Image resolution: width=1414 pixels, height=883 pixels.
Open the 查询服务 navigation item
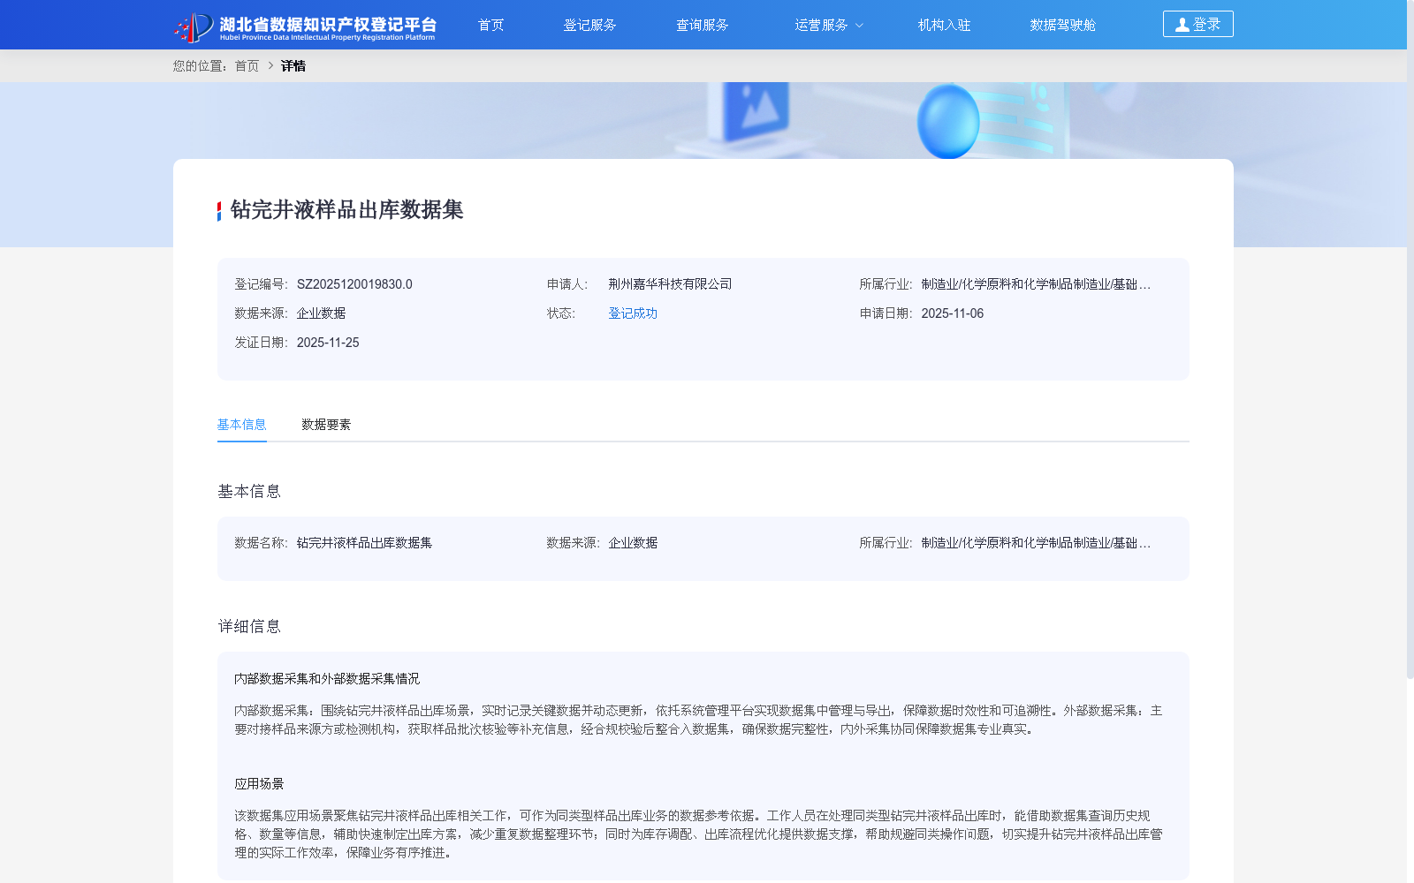coord(703,25)
